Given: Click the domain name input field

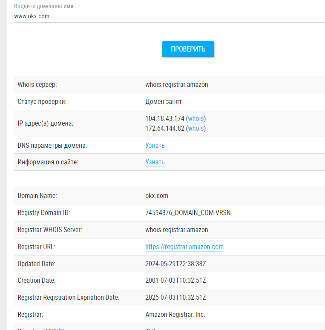Looking at the screenshot, I should click(170, 16).
